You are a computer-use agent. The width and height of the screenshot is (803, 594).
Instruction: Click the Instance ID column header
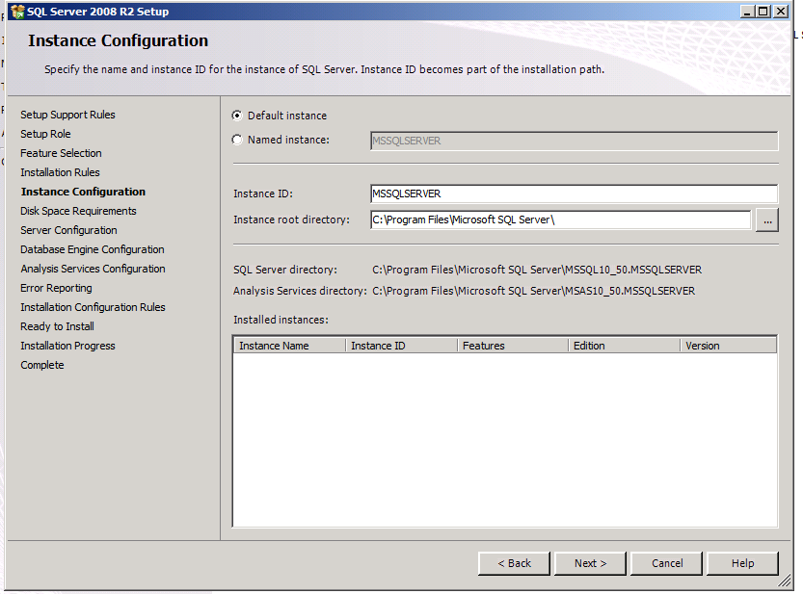pyautogui.click(x=401, y=346)
